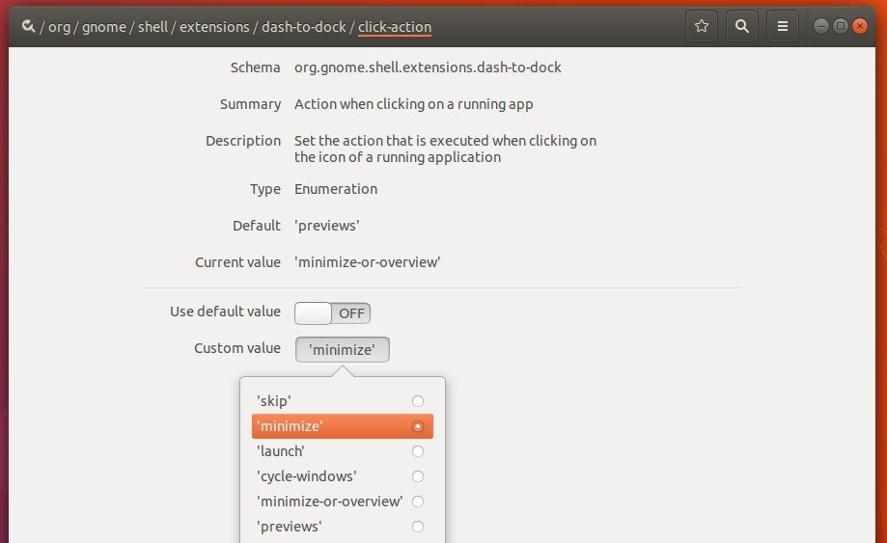Go to the extensions path segment
The height and width of the screenshot is (543, 887).
[214, 27]
